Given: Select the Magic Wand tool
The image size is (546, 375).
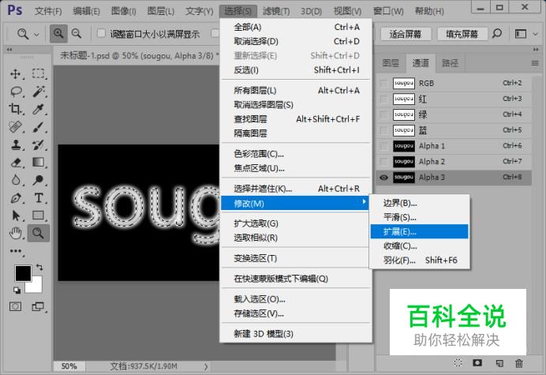Looking at the screenshot, I should pyautogui.click(x=39, y=92).
